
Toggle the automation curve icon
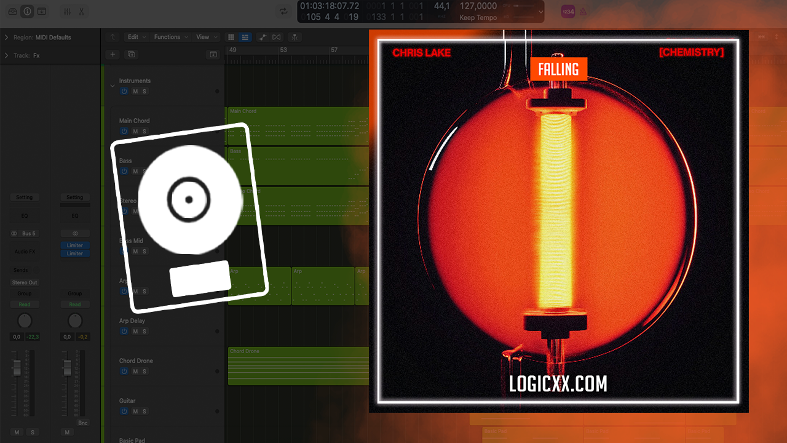pos(263,37)
